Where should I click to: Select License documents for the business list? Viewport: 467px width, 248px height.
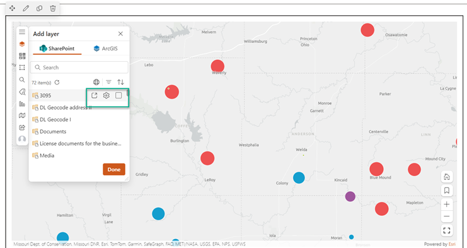click(x=78, y=143)
